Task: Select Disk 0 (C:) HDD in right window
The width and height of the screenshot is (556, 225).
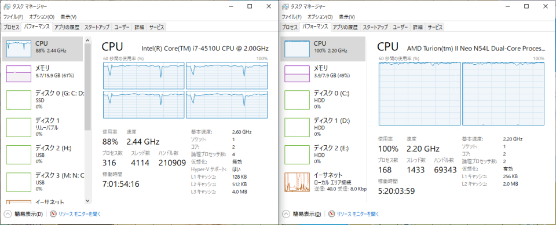Action: [323, 99]
